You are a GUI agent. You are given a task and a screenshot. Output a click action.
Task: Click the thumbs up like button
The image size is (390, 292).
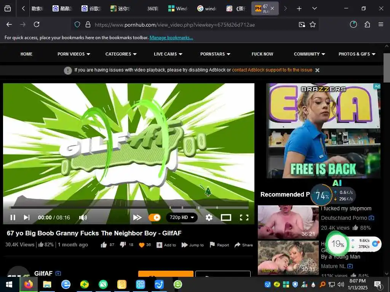pyautogui.click(x=104, y=245)
